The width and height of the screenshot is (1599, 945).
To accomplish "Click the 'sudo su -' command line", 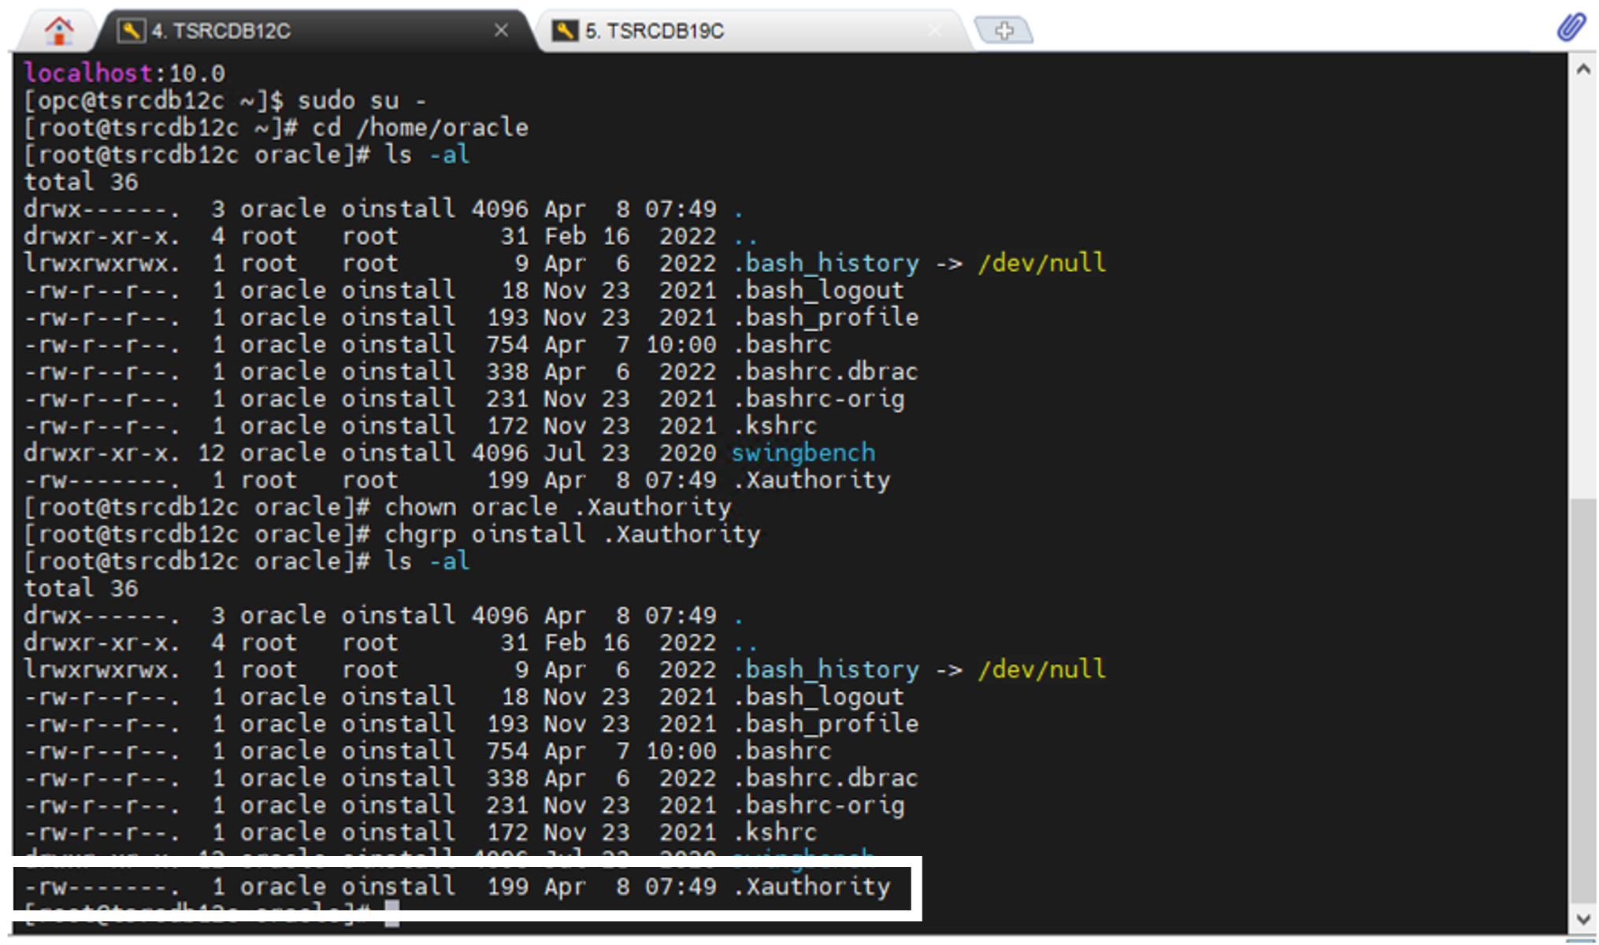I will [362, 101].
